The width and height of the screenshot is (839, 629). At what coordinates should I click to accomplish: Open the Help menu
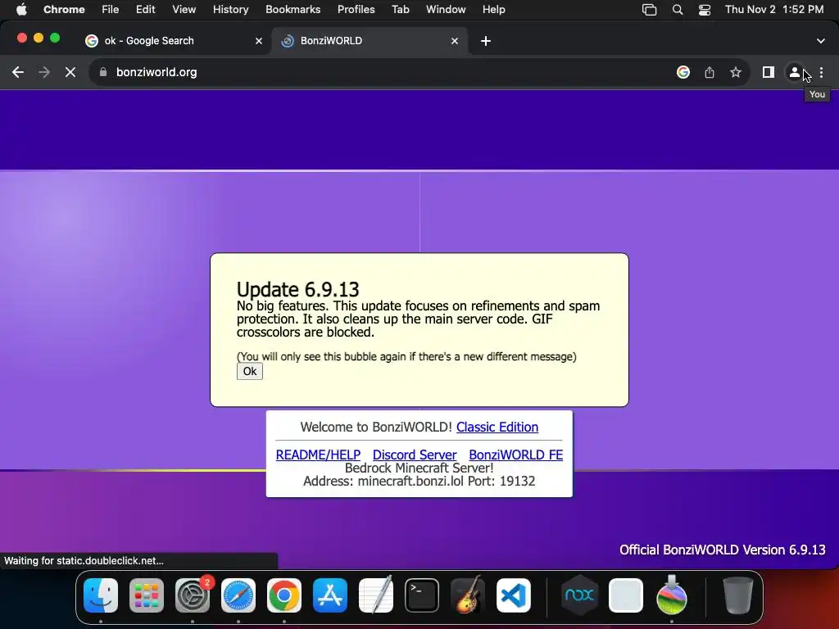(x=493, y=10)
